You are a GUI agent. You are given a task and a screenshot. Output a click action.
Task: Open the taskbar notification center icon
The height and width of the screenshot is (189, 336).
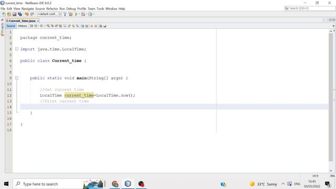(x=328, y=184)
